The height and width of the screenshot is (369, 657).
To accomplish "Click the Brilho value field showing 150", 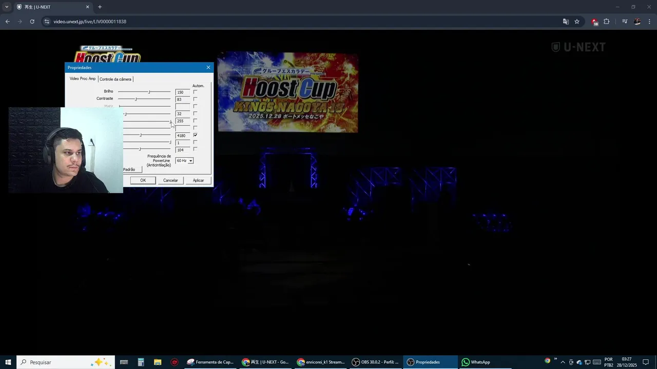I will tap(182, 92).
